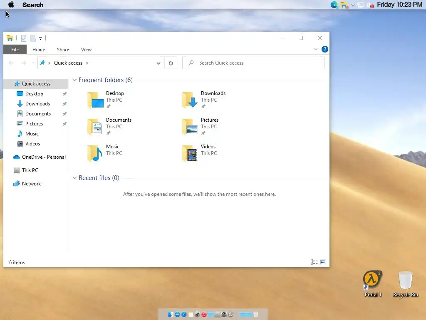Expand the chevron after Quick access path

87,63
